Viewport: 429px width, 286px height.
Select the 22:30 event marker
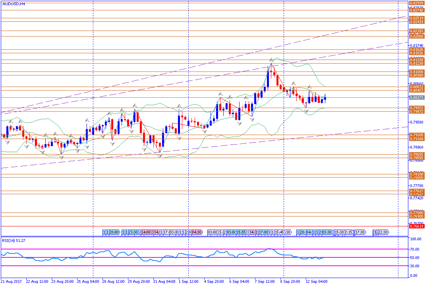pos(383,232)
